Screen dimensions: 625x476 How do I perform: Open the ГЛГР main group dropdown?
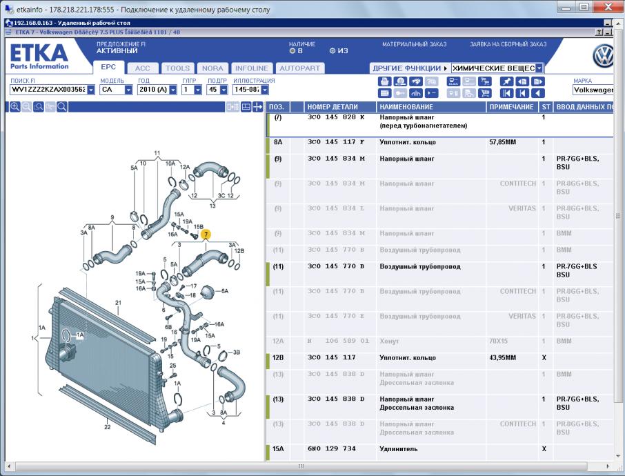point(198,90)
